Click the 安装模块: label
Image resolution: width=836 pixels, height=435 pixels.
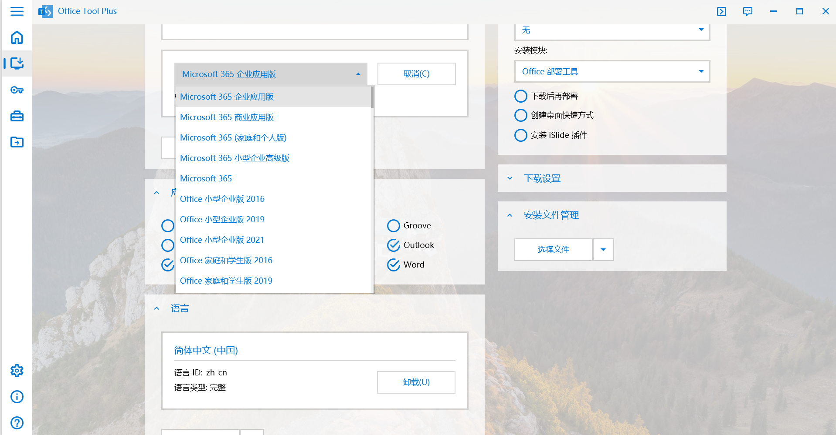tap(531, 50)
